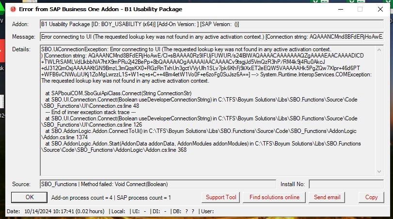Focus the empty Install No field

[346, 184]
